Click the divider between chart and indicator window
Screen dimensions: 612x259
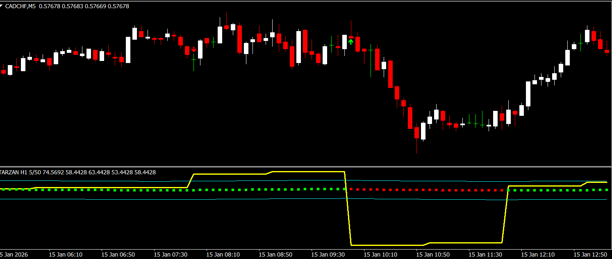[306, 167]
